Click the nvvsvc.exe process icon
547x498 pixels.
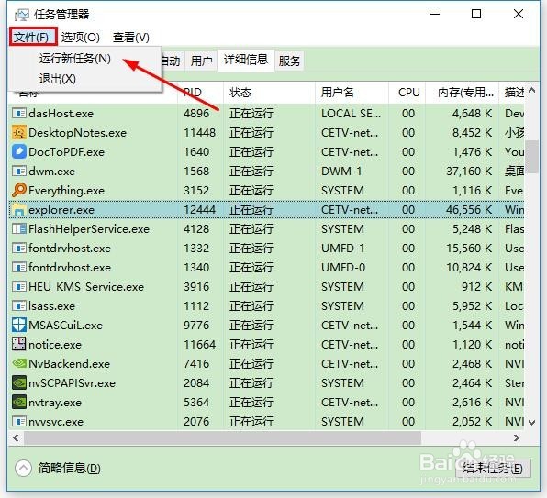point(19,421)
